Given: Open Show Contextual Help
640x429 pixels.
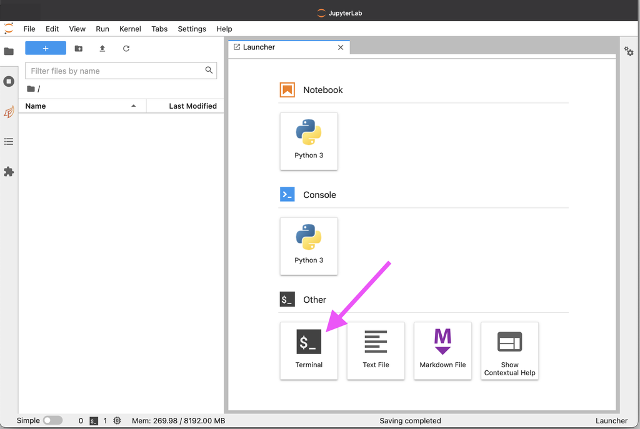Looking at the screenshot, I should [x=509, y=350].
